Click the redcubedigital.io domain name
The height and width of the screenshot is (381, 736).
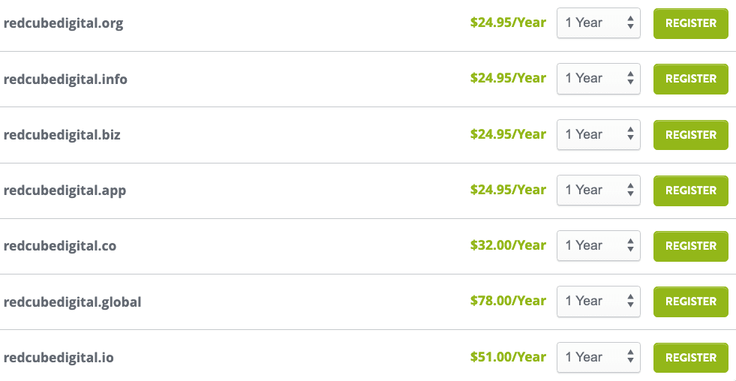(x=59, y=358)
